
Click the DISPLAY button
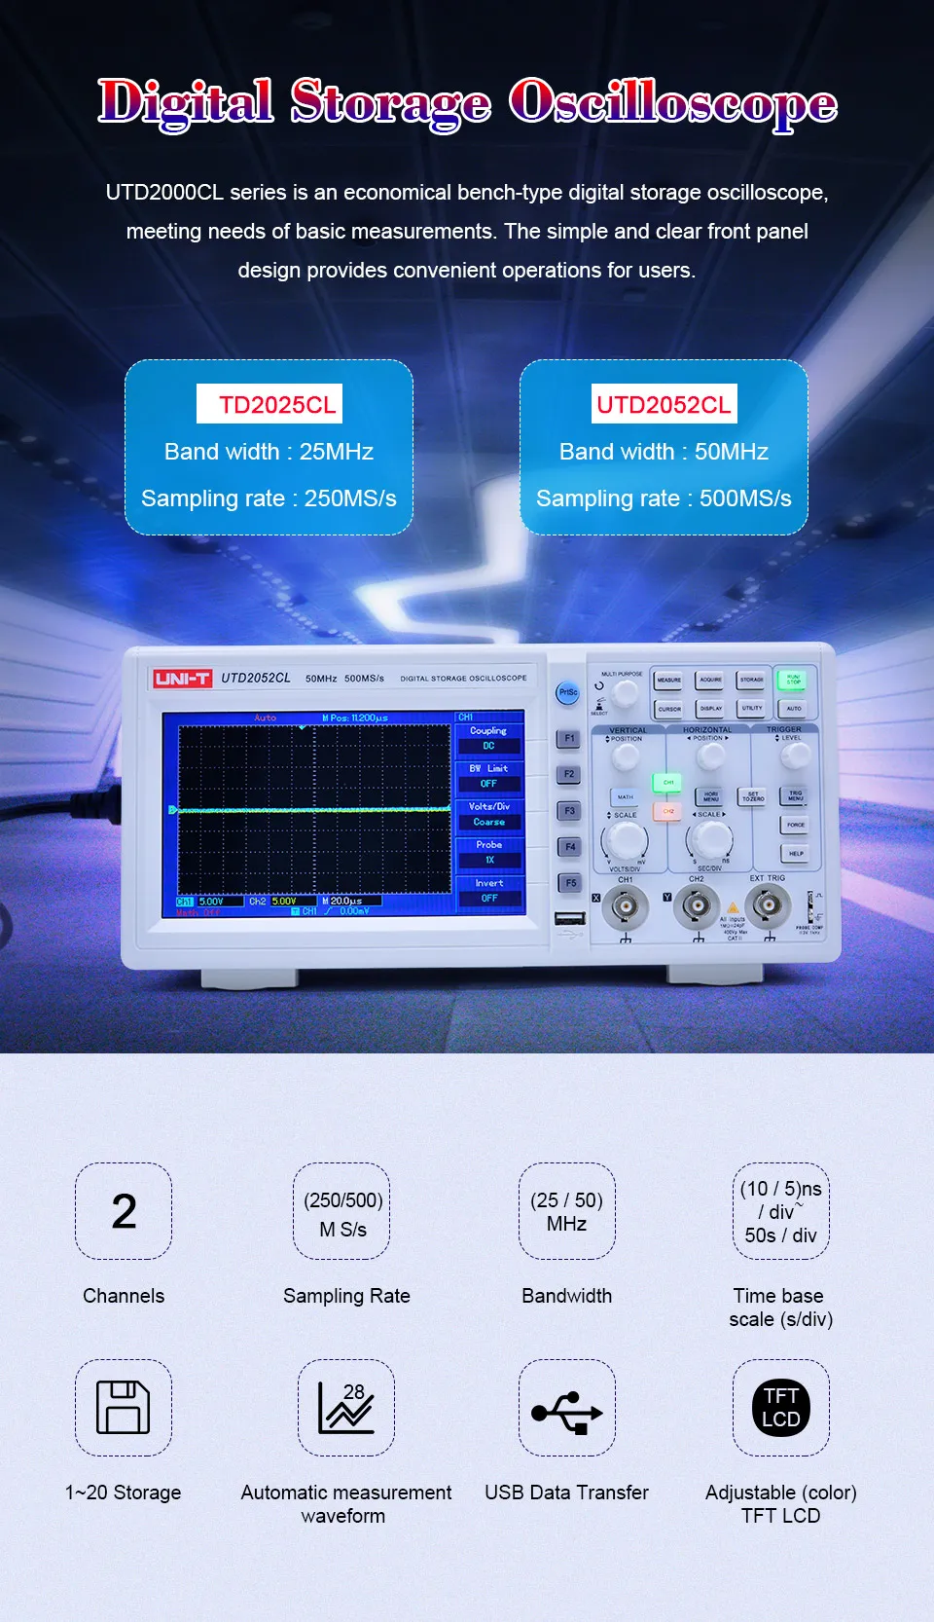click(x=711, y=708)
